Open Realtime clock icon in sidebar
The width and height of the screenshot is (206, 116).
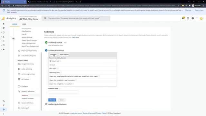(x=4, y=32)
